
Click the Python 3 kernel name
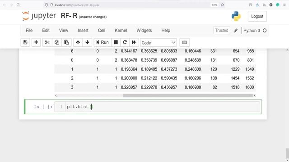click(252, 31)
